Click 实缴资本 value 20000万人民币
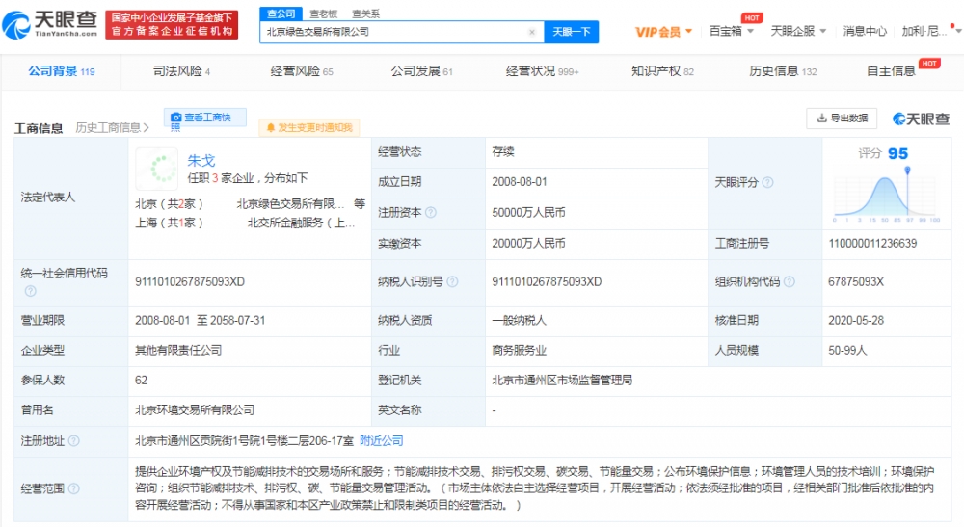This screenshot has width=964, height=527. (528, 243)
